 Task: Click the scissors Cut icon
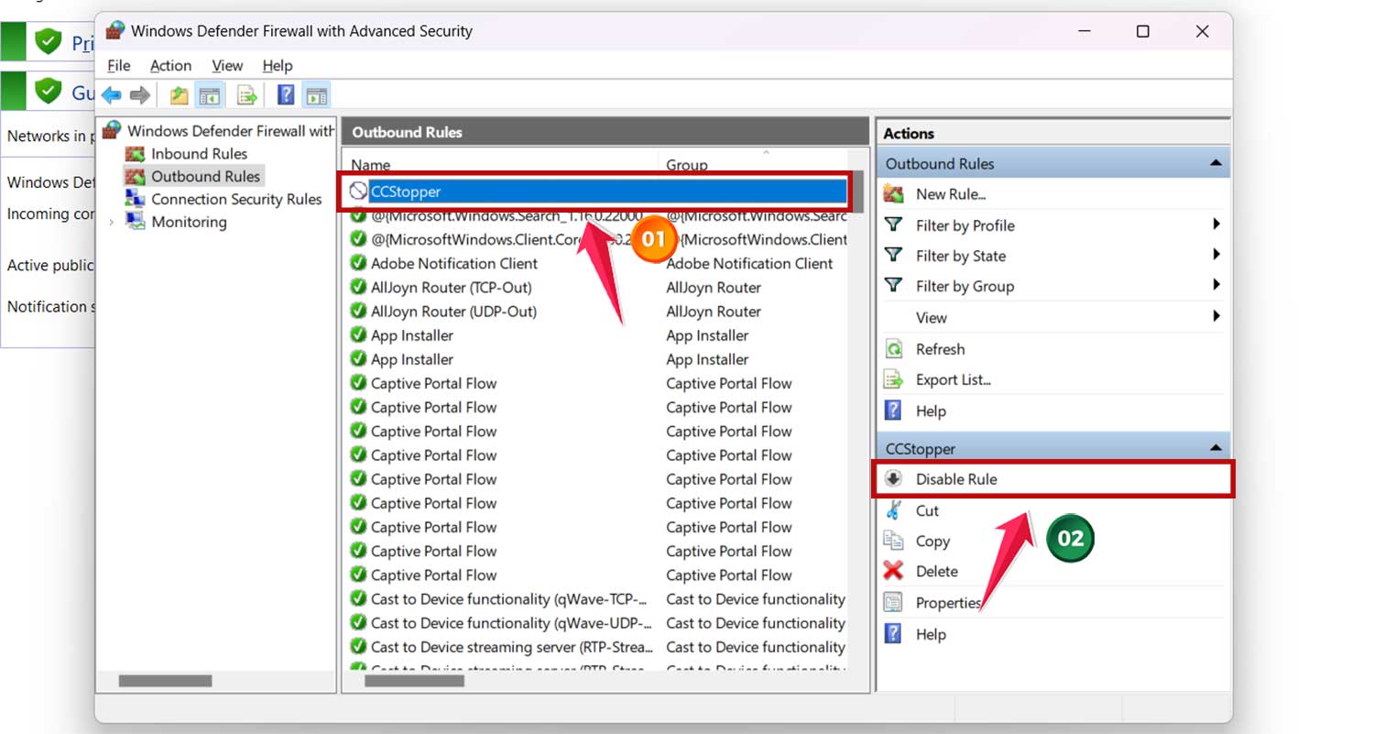click(893, 510)
